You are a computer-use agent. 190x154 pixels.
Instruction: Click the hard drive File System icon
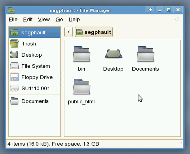(14, 66)
